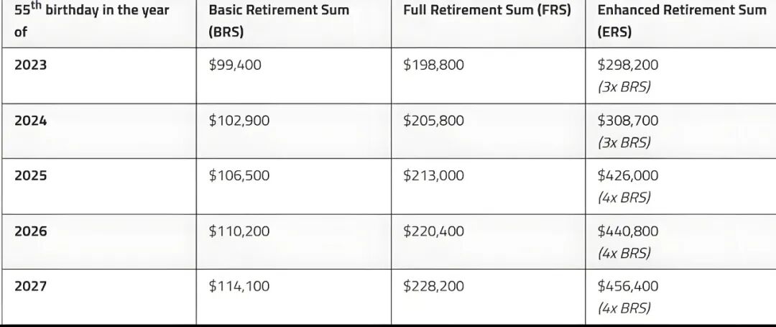This screenshot has width=776, height=327.
Task: Click the $106,500 BRS value
Action: tap(239, 175)
